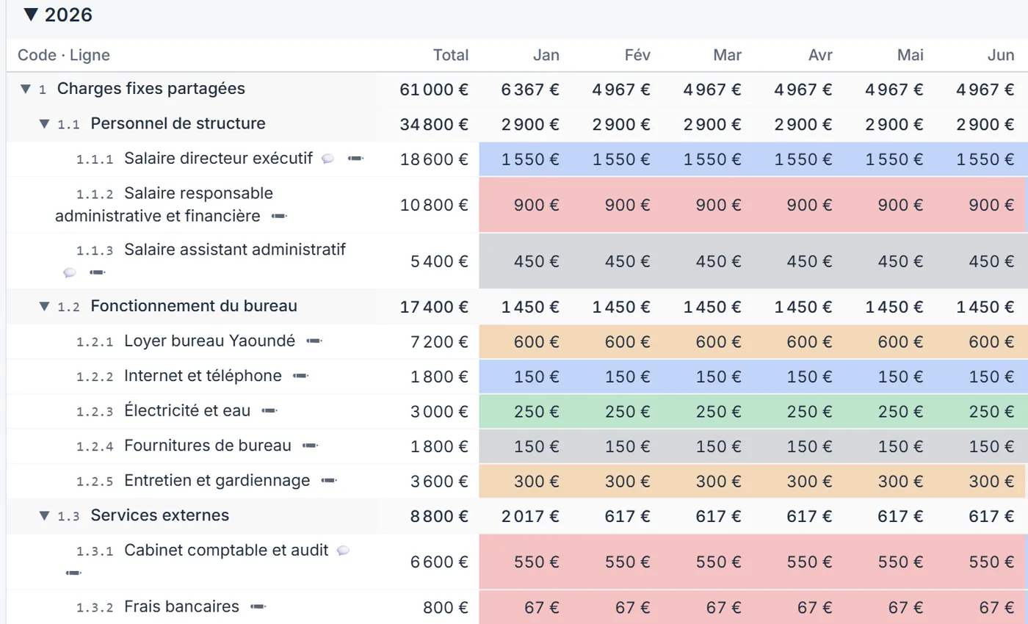Click the pencil icon after administrative et financière

click(x=279, y=217)
